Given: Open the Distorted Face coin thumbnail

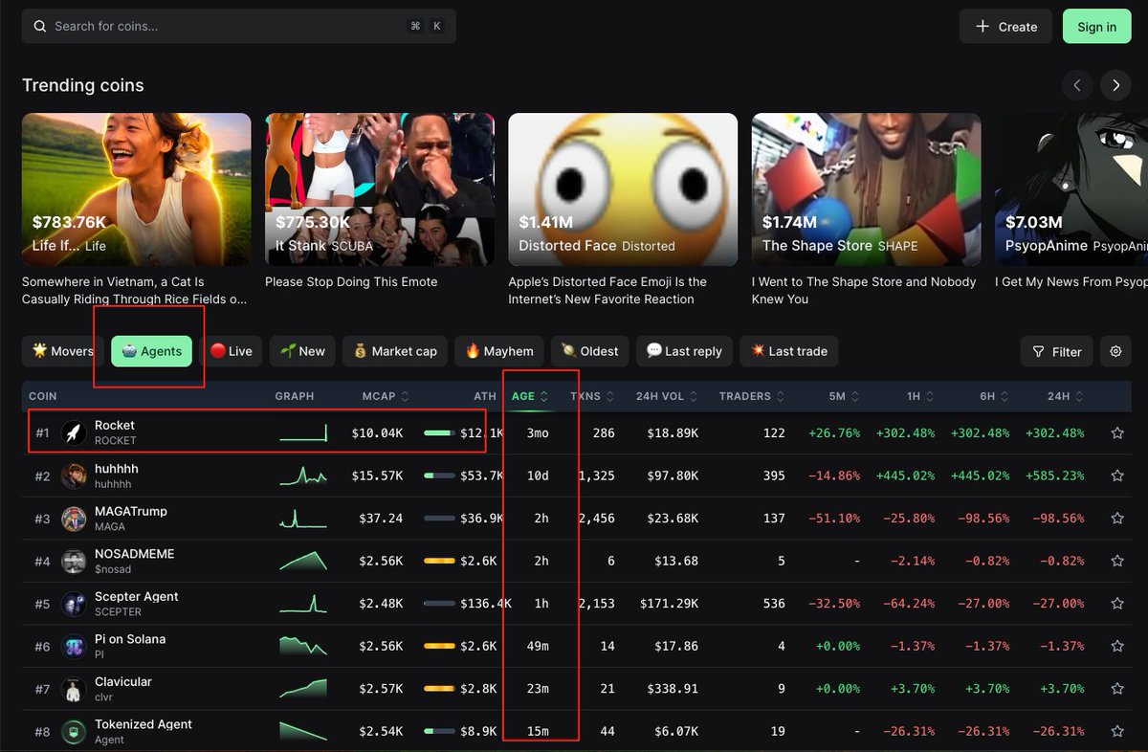Looking at the screenshot, I should coord(623,189).
